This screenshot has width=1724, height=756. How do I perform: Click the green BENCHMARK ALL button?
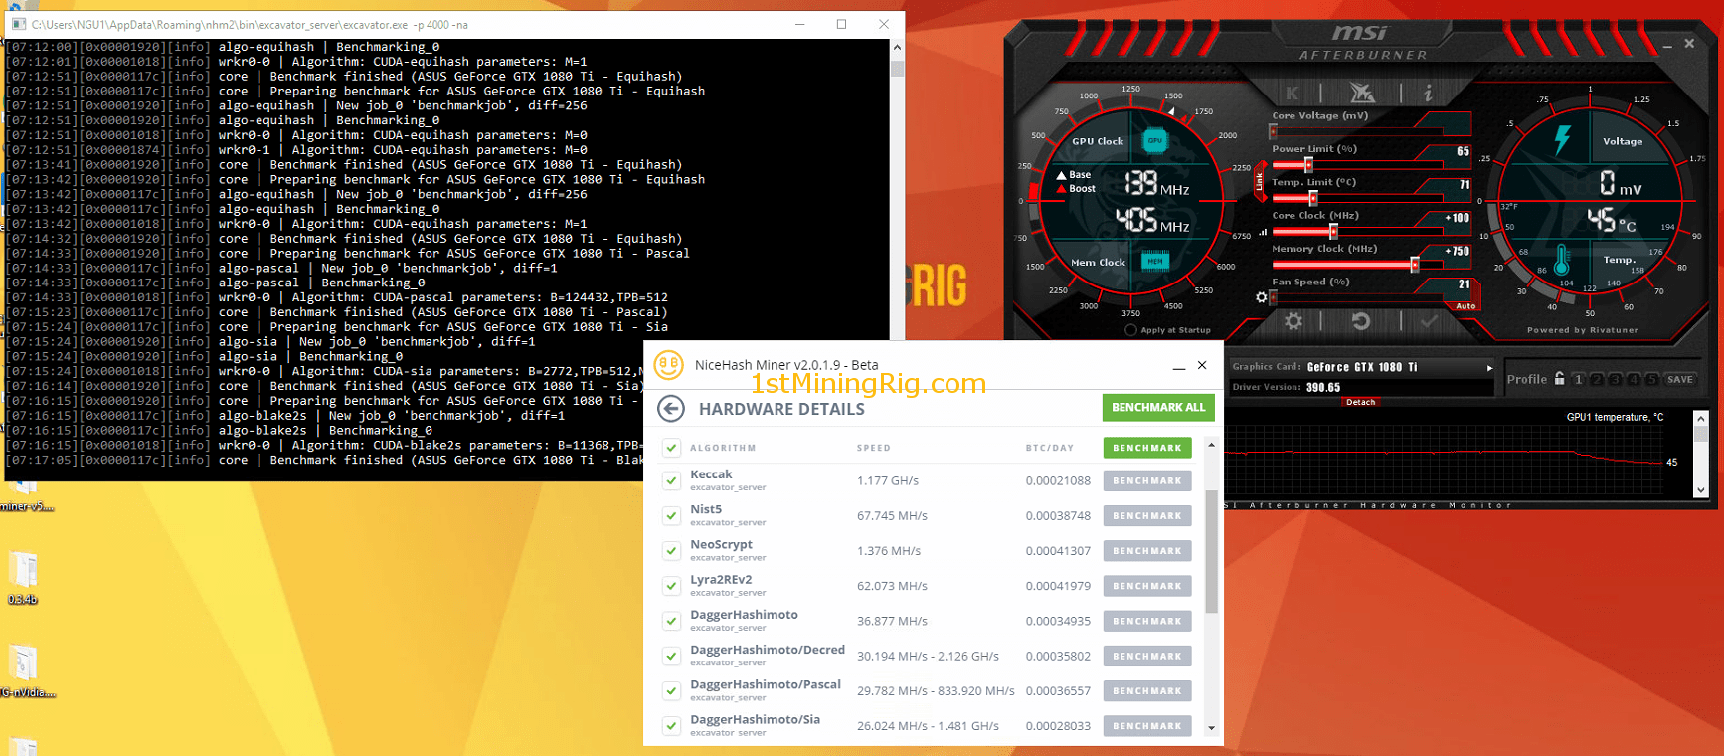(1158, 407)
